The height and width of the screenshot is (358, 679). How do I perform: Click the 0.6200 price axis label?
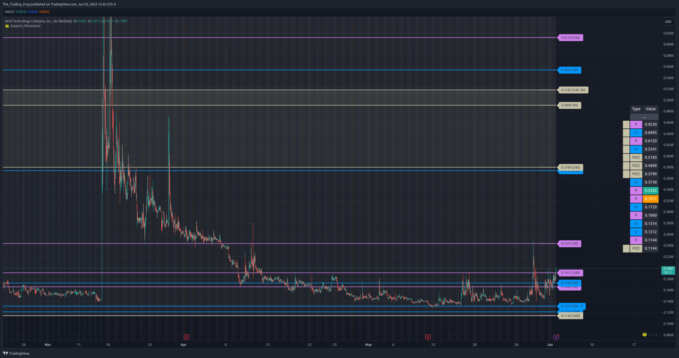(x=668, y=33)
